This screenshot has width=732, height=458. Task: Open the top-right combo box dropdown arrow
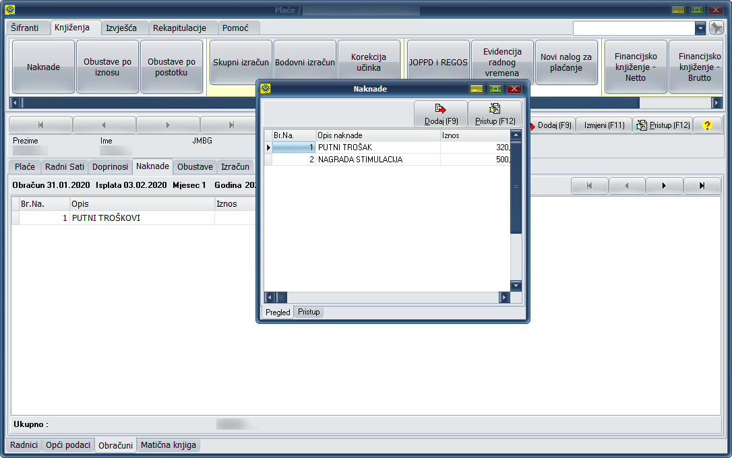700,28
